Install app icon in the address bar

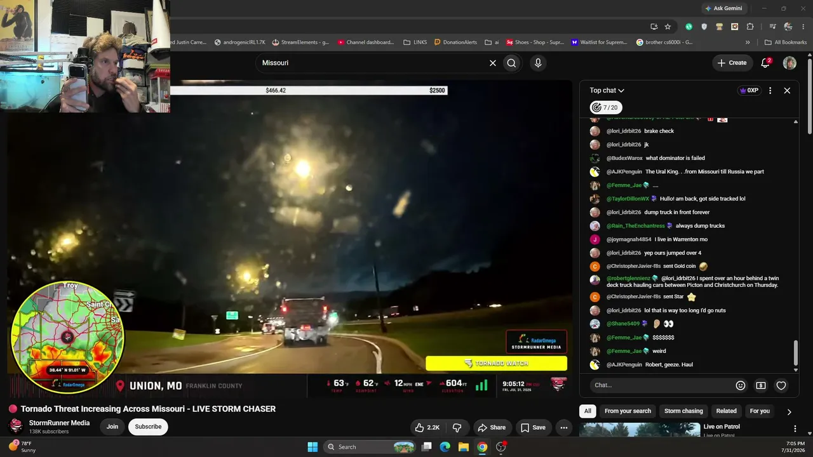[x=654, y=27]
